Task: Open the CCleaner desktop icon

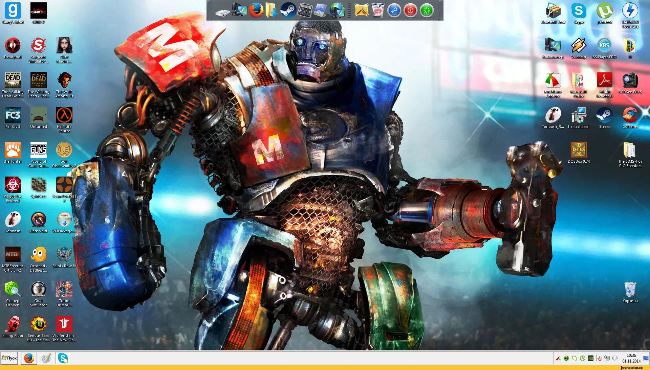Action: click(630, 118)
